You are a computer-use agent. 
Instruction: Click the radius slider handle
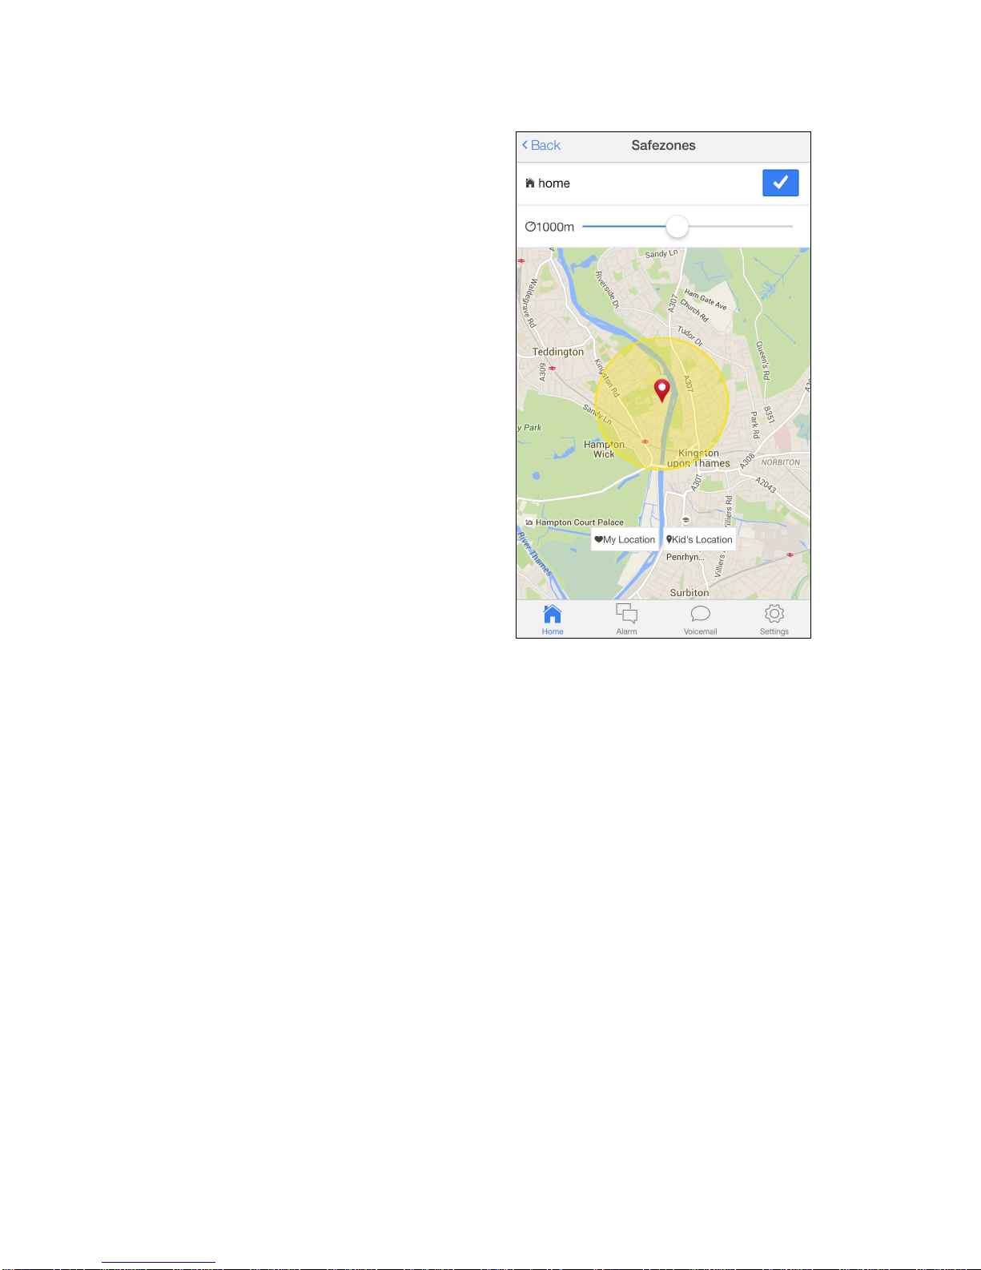[x=677, y=227]
